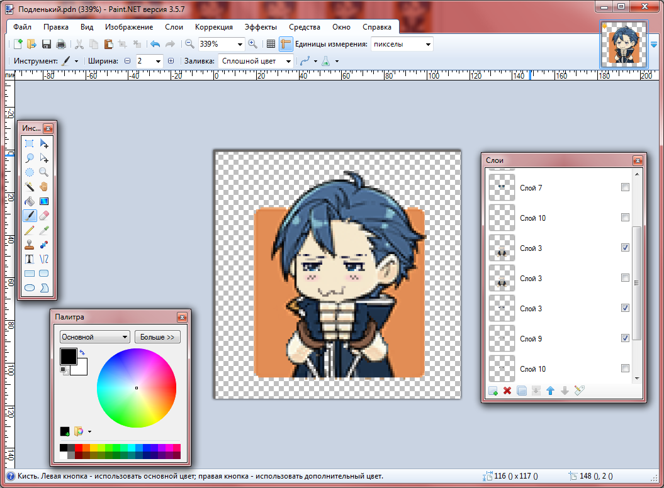The height and width of the screenshot is (488, 664).
Task: Select the Rounded Rectangle shape tool
Action: pyautogui.click(x=43, y=274)
